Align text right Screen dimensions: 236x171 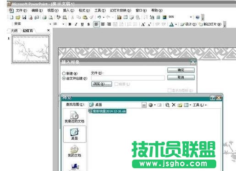click(x=109, y=24)
